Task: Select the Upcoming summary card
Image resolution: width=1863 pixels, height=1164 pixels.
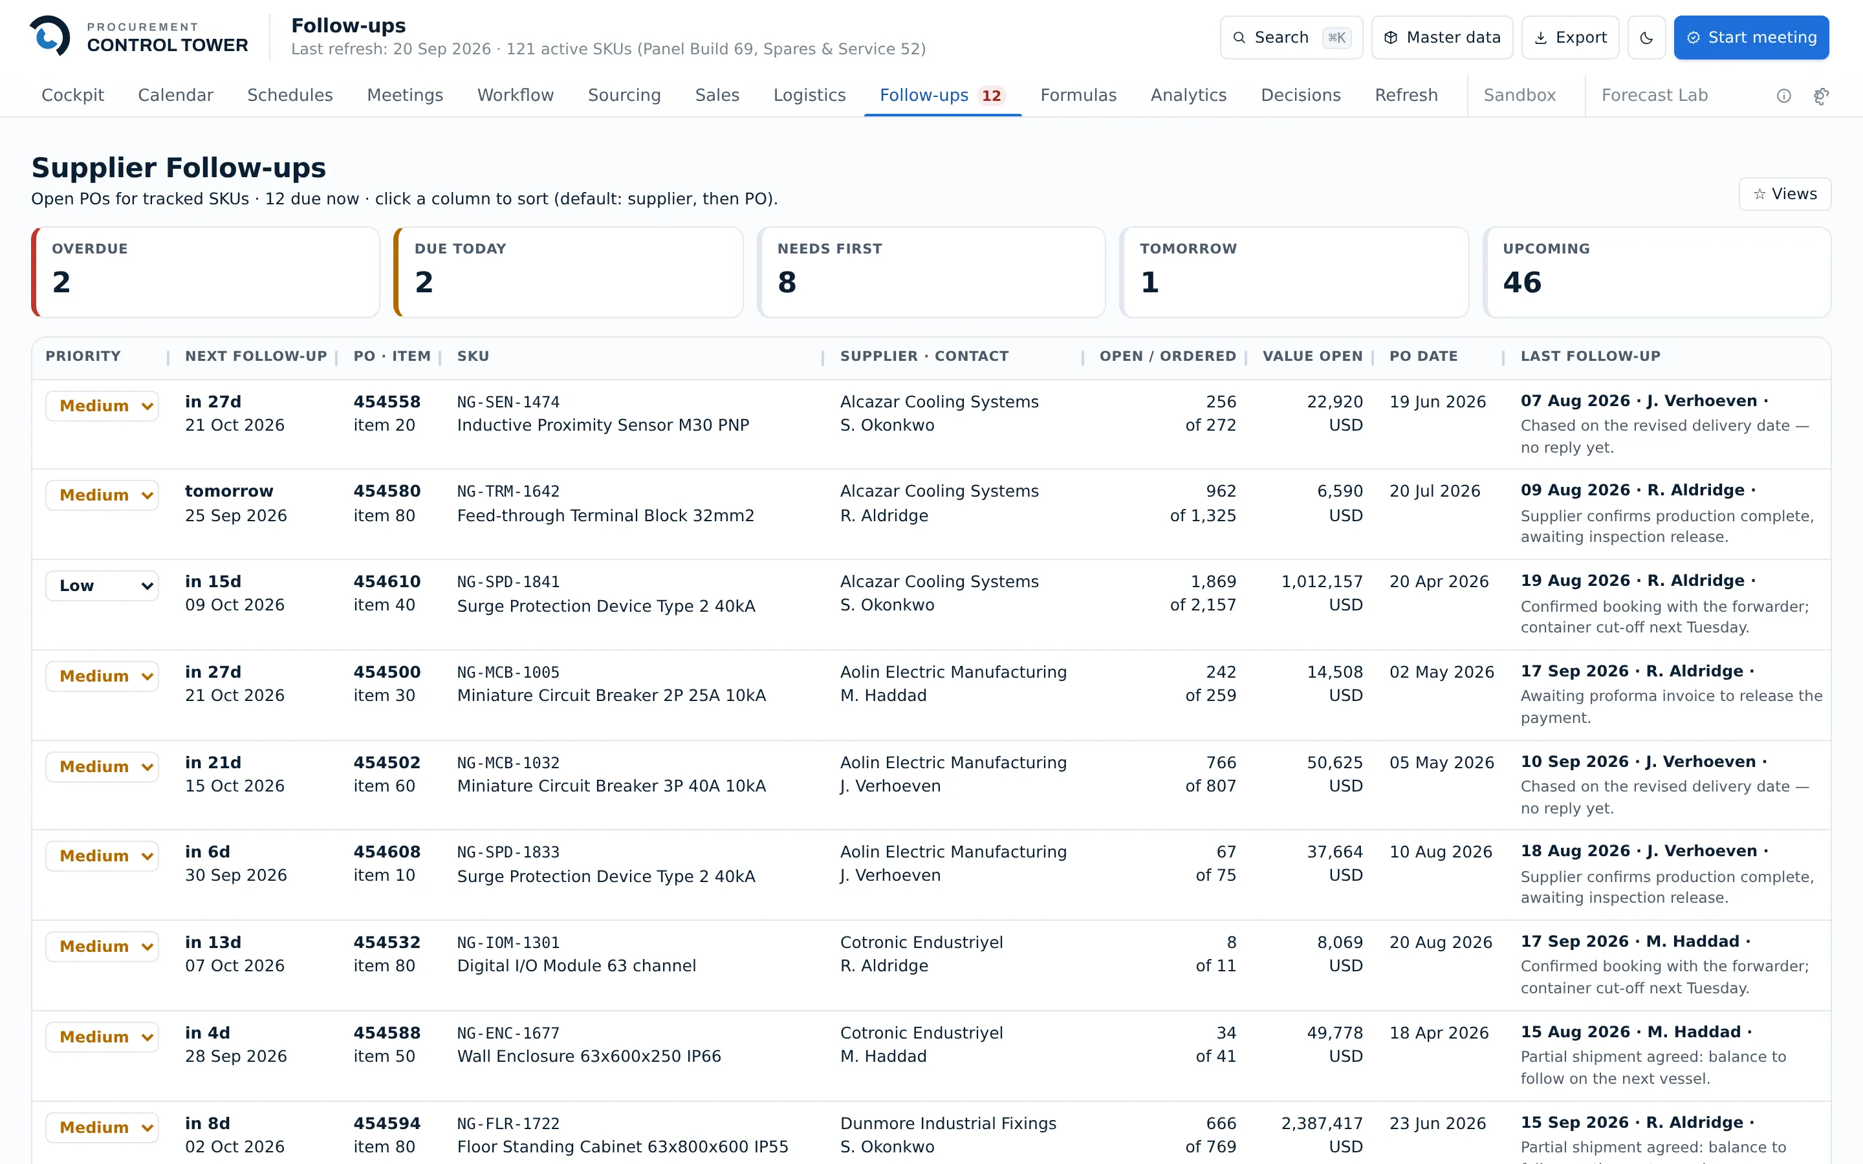Action: (1657, 272)
